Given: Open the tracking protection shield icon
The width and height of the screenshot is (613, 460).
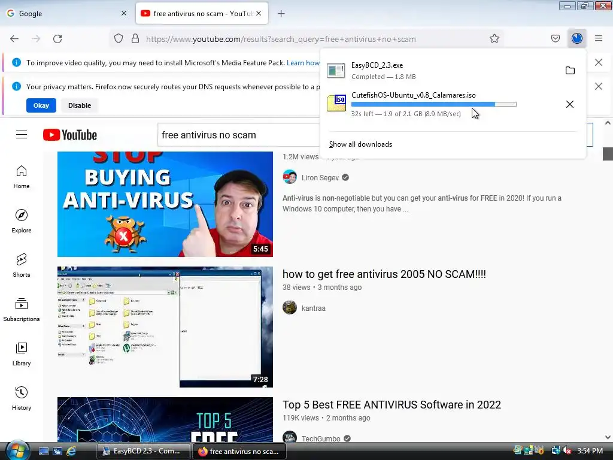Looking at the screenshot, I should 119,39.
